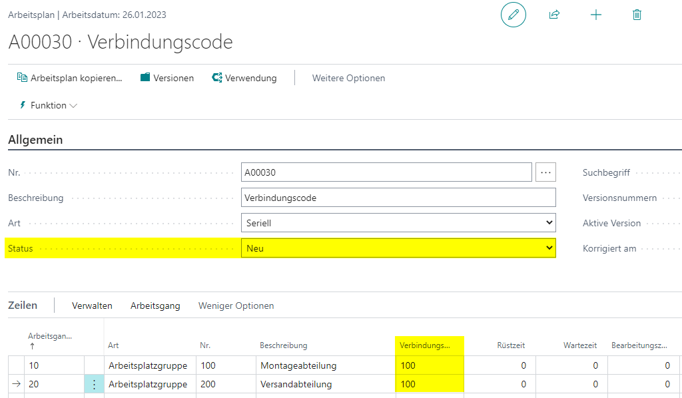The height and width of the screenshot is (398, 682).
Task: Click Weitere Optionen
Action: 348,79
